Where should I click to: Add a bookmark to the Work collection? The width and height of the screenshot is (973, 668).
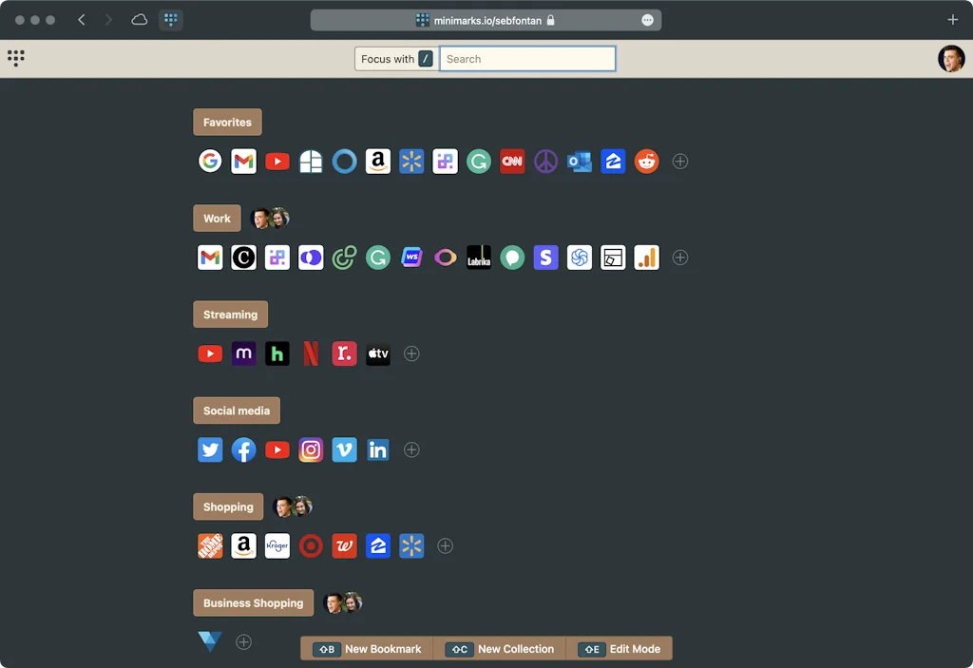pyautogui.click(x=680, y=258)
